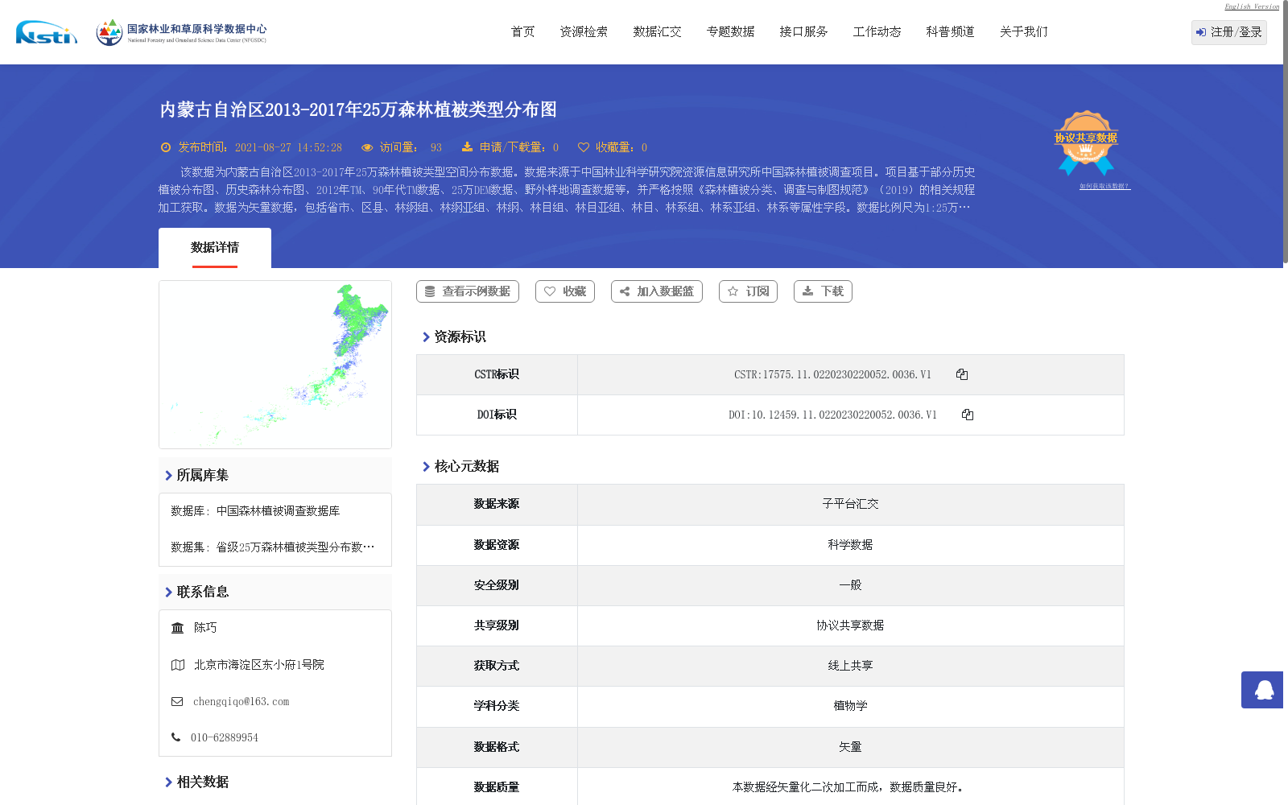The width and height of the screenshot is (1288, 805).
Task: Click the eye icon beside 访问量
Action: point(367,147)
